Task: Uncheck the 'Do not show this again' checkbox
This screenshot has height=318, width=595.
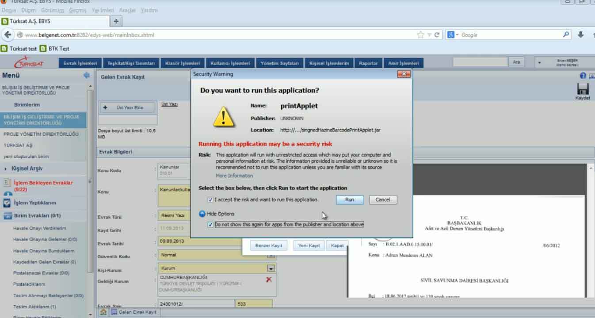Action: pos(210,225)
